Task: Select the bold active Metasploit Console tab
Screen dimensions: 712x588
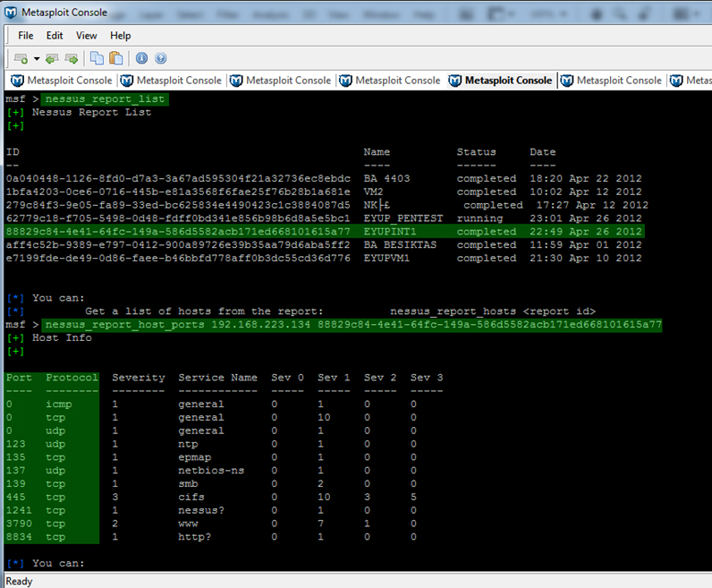Action: (500, 81)
